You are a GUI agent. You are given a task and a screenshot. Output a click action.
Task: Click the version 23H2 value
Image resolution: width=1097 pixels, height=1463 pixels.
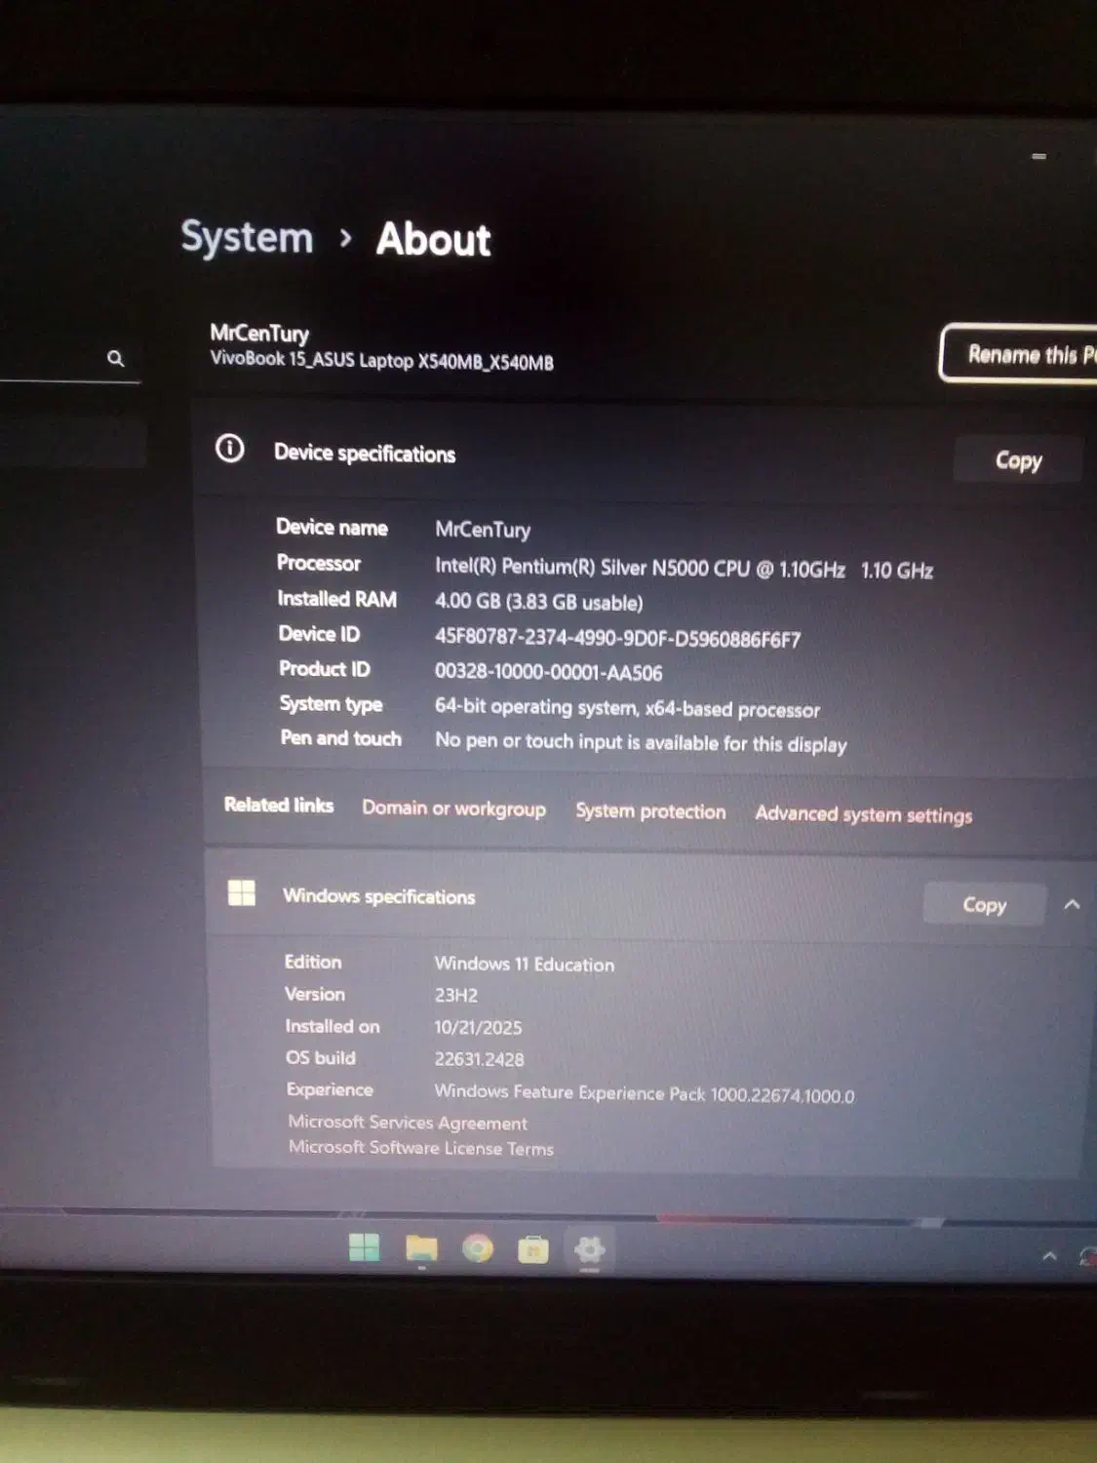(x=456, y=996)
